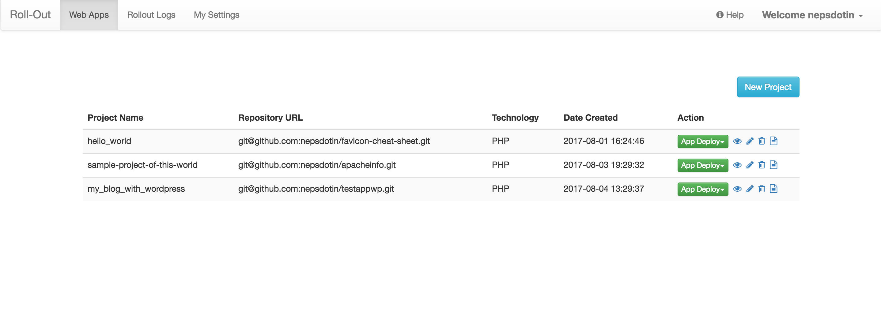Click pencil icon for sample-project-of-this-world
Viewport: 881px width, 335px height.
[750, 165]
